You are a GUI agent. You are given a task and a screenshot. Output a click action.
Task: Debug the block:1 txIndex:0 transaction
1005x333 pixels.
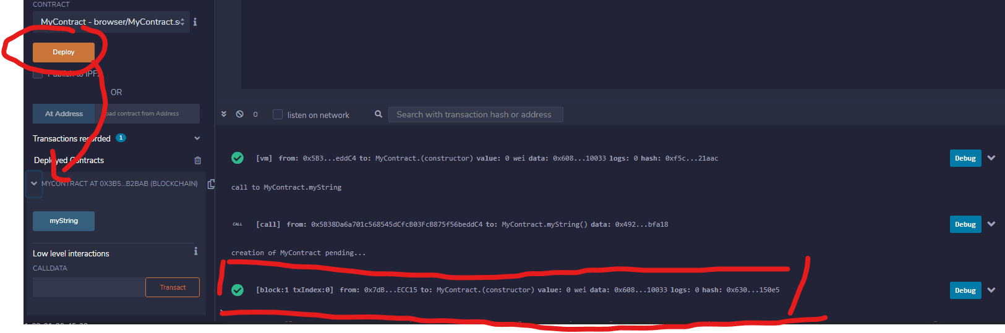pos(965,290)
